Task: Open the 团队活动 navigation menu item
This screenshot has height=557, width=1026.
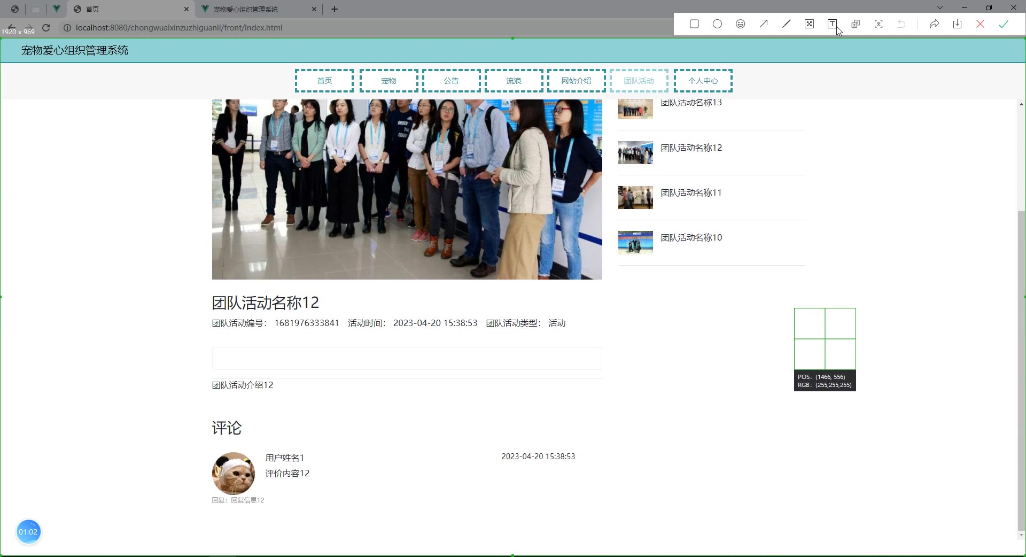Action: [x=639, y=81]
